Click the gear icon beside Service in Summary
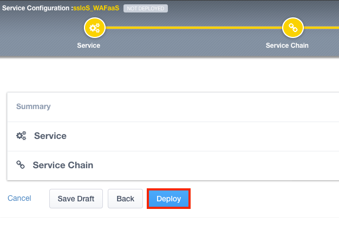This screenshot has width=339, height=229. (21, 136)
